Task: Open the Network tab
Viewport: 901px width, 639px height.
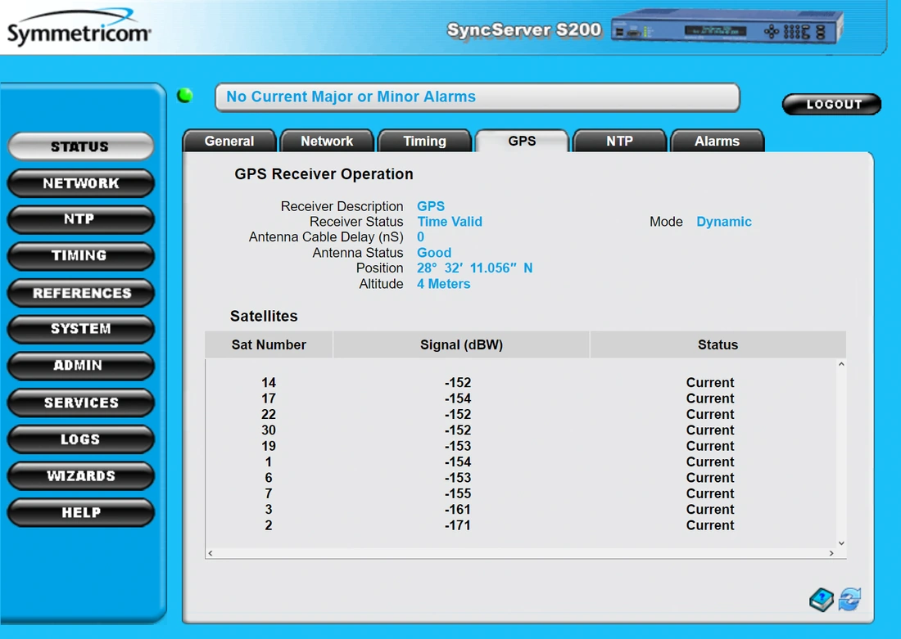Action: (x=327, y=141)
